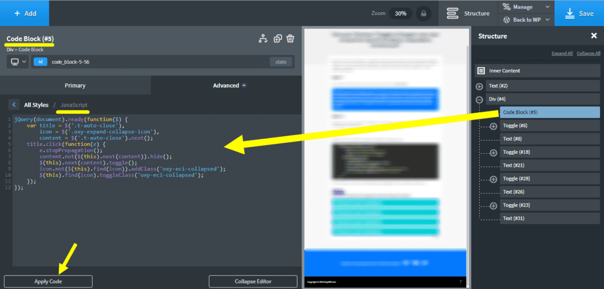Expand the Toggle (#6) node
Screen dimensions: 604x289
point(493,126)
